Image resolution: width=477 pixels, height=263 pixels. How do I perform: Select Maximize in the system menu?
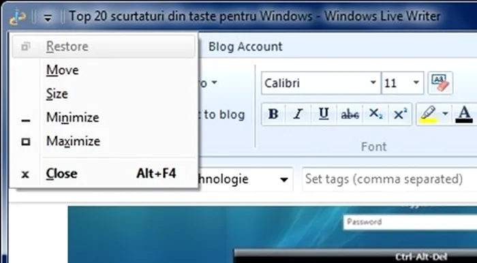pos(104,141)
